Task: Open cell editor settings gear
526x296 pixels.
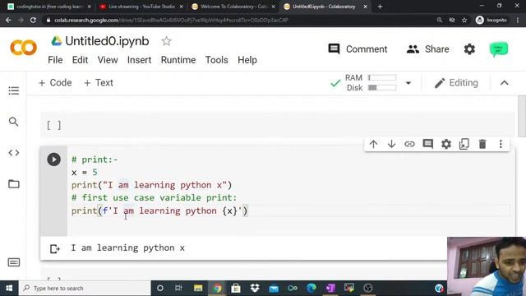Action: point(446,145)
